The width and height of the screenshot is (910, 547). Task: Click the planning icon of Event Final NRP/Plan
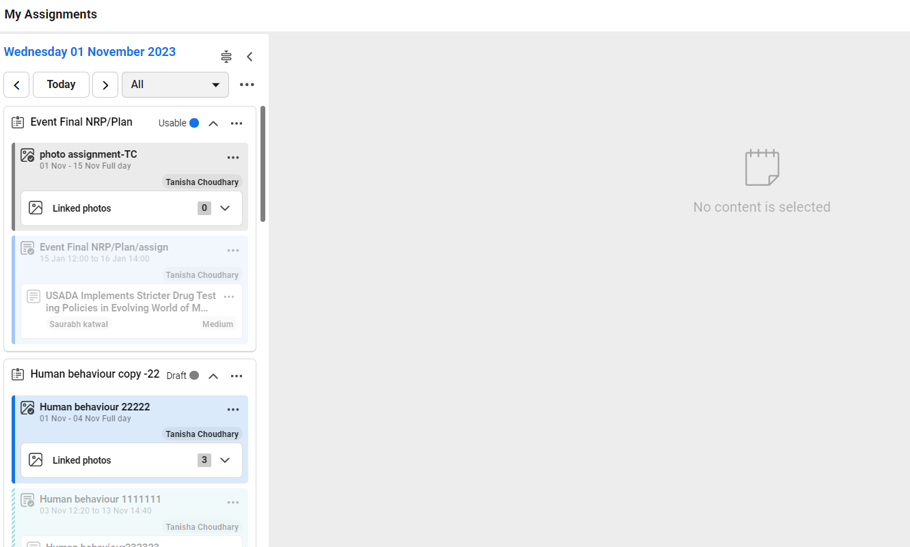click(18, 123)
